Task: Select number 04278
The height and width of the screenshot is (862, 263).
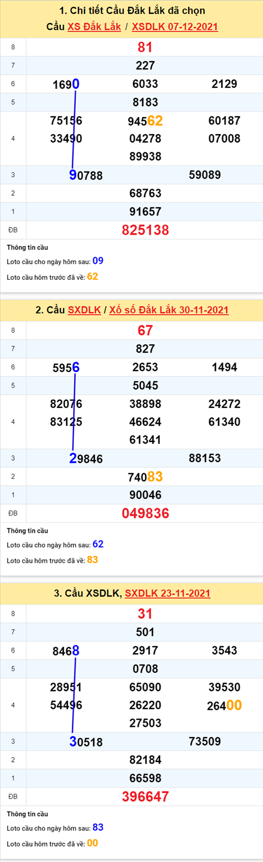Action: tap(145, 139)
